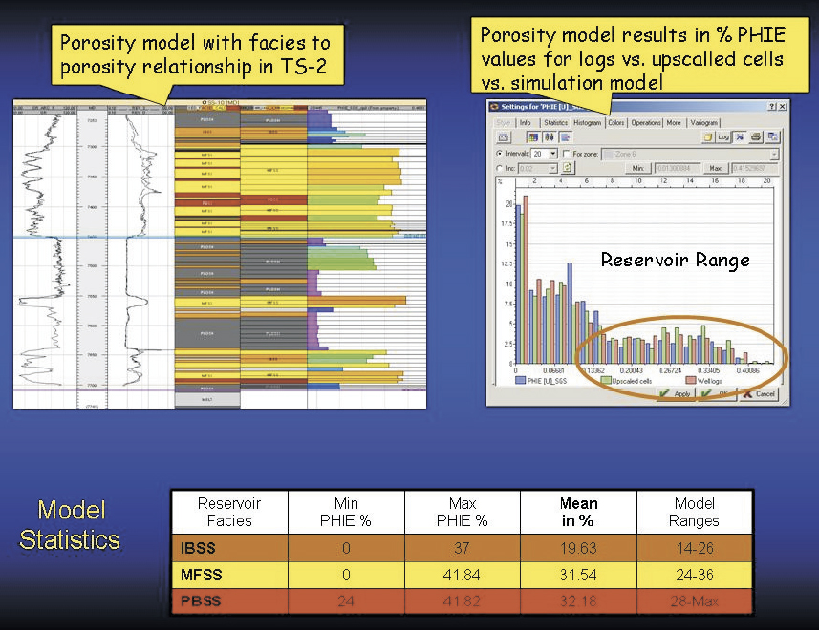
Task: Click the copy-window icon at toolbar end
Action: 772,137
